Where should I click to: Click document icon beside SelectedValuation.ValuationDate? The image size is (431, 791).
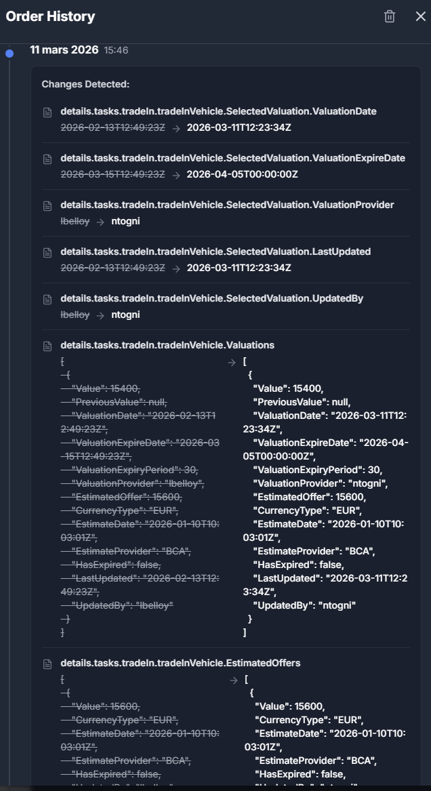pos(47,112)
